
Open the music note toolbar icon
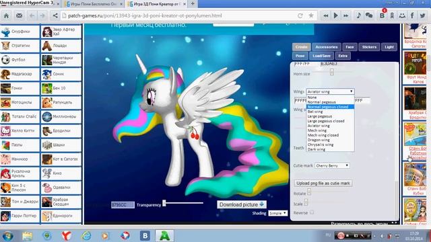[359, 15]
